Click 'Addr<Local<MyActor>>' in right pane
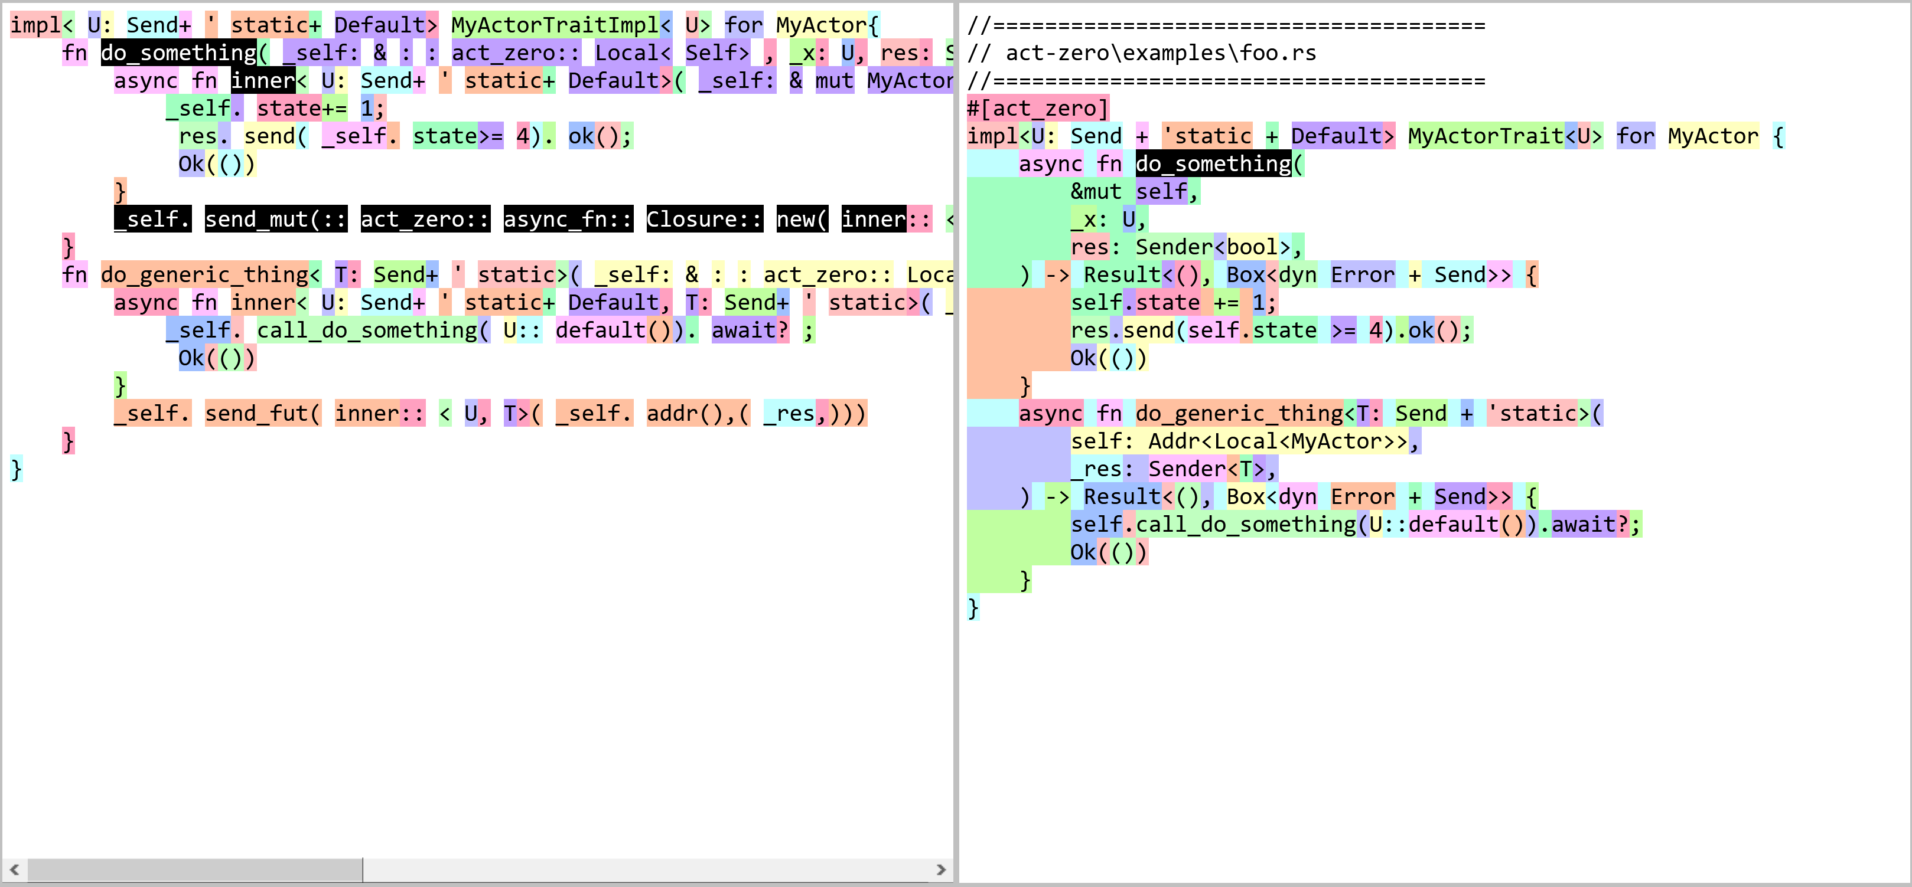The height and width of the screenshot is (887, 1912). click(x=1278, y=441)
